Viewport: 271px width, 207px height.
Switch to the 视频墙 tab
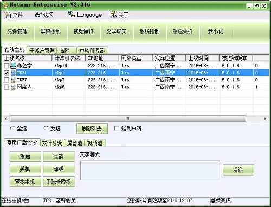[95, 143]
